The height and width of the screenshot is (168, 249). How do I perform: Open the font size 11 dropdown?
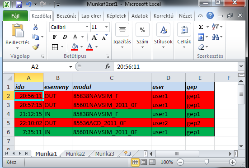(106, 27)
